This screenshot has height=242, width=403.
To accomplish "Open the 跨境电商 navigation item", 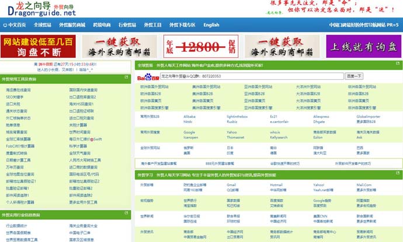I will 102,25.
